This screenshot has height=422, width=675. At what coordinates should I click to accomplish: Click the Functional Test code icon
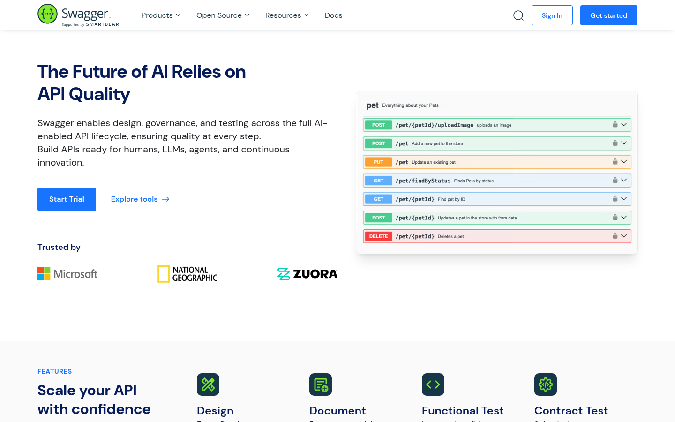point(433,384)
